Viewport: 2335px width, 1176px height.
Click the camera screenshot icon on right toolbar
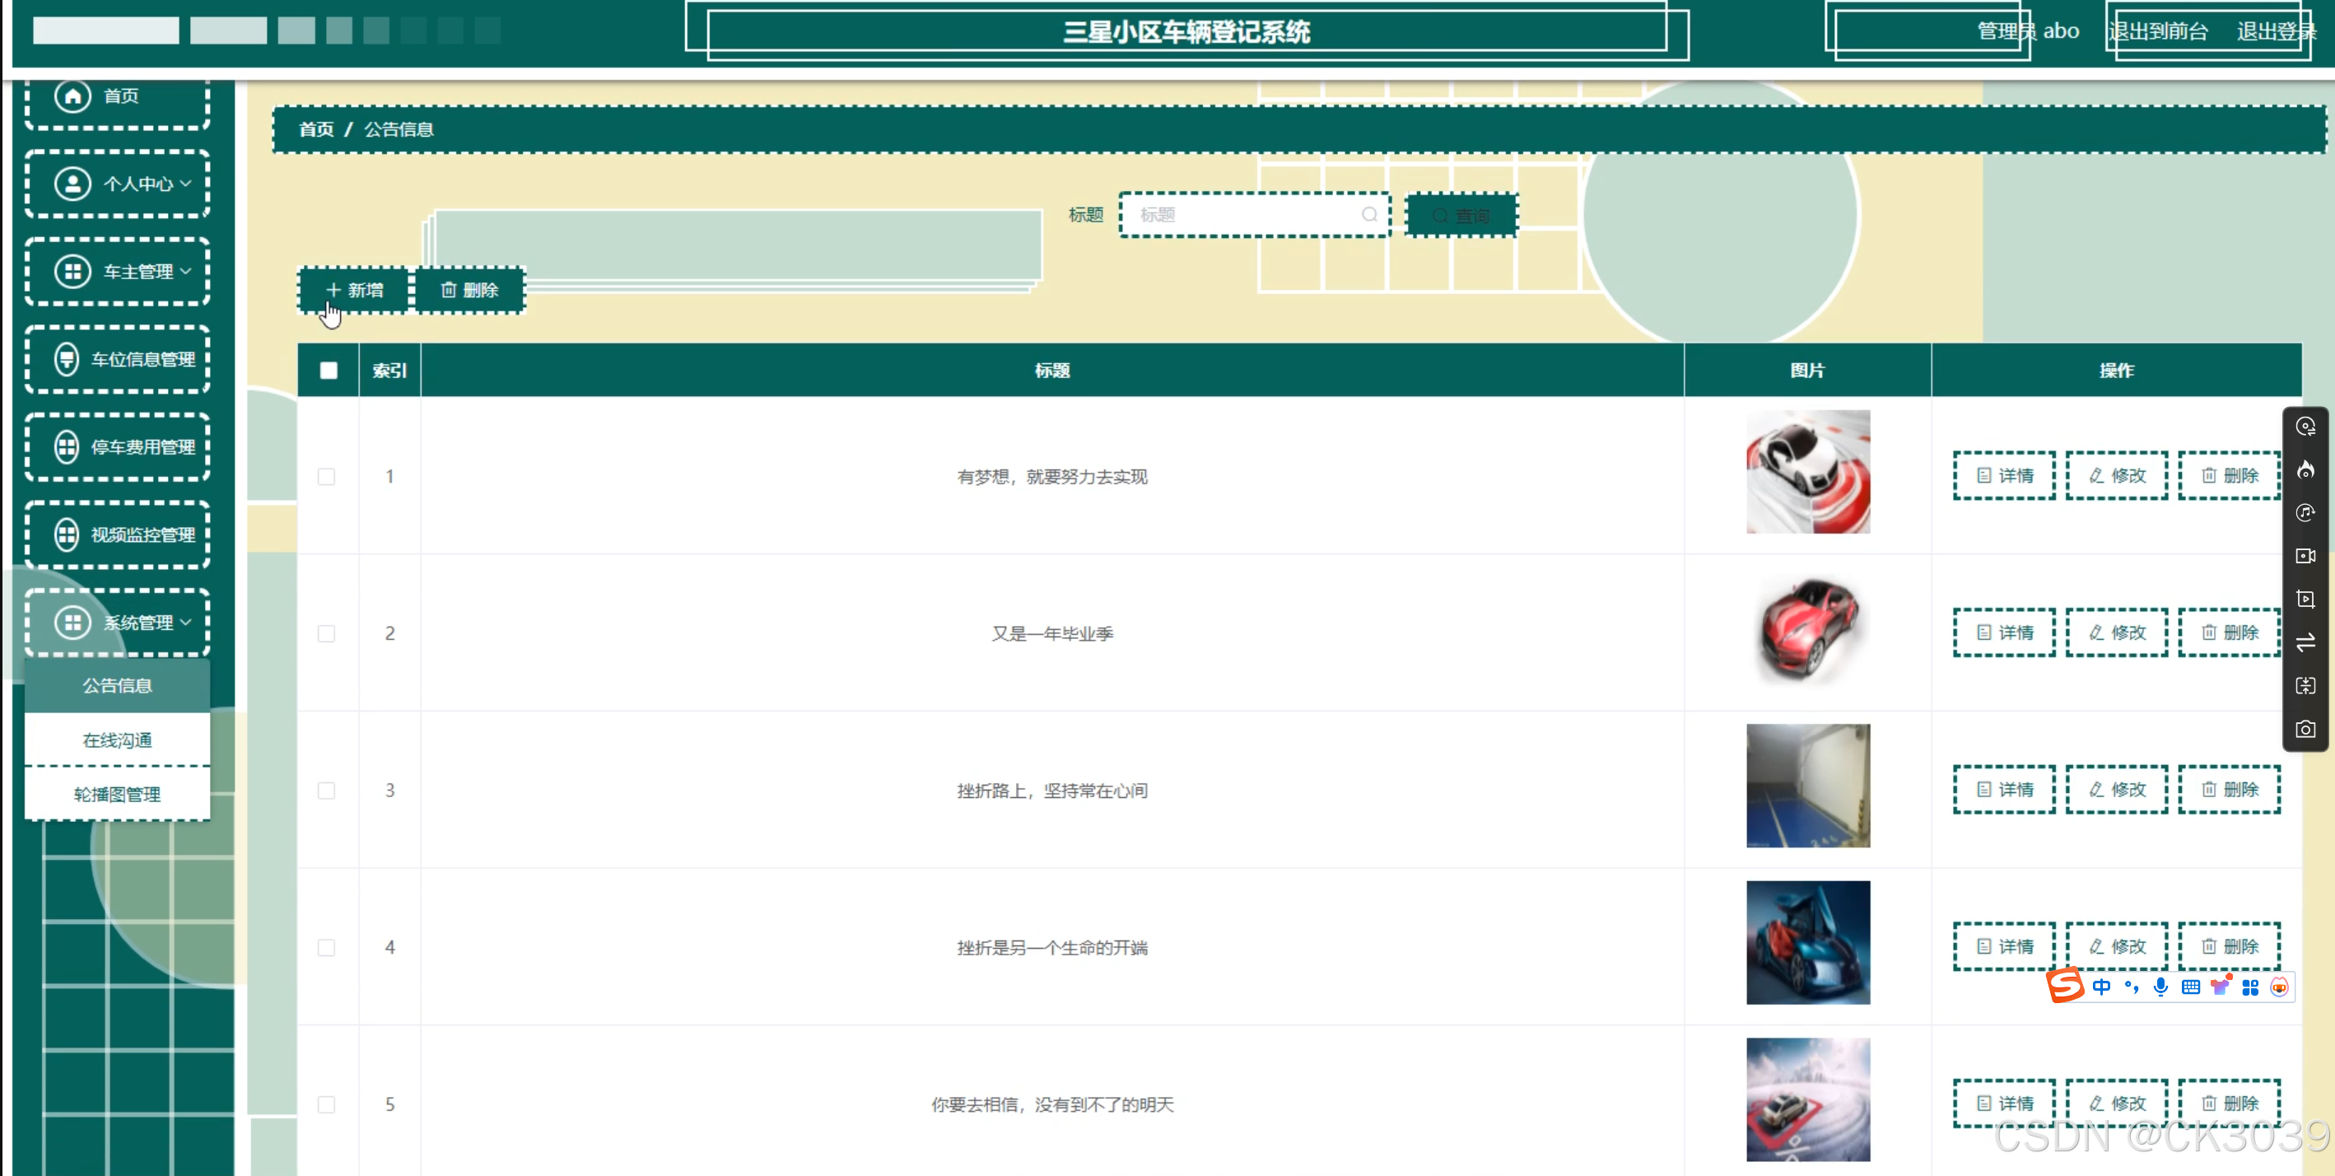[2305, 730]
